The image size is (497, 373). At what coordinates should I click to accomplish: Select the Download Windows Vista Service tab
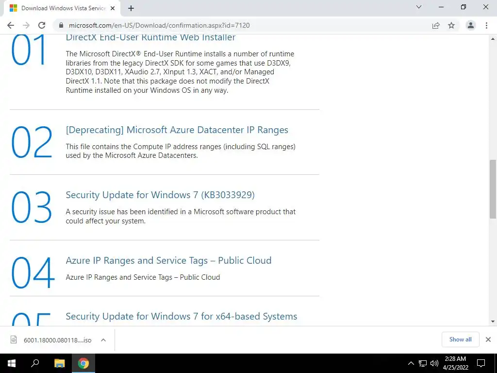click(62, 8)
